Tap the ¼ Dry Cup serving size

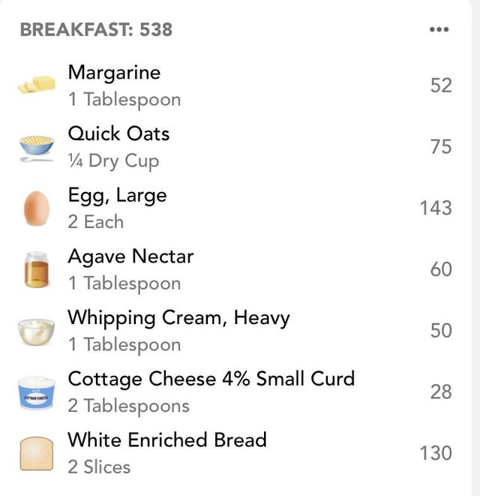pos(113,161)
